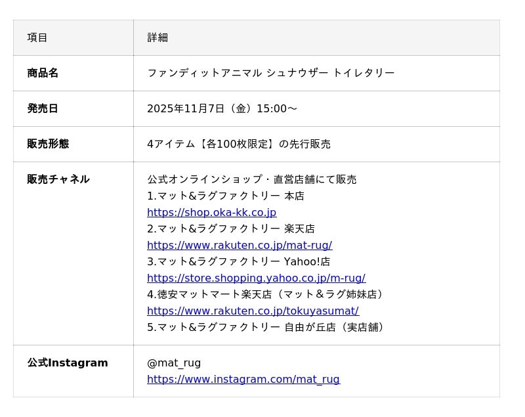Click the 徳安マットマート楽天店 line
Screen dimensions: 525x417
[x=266, y=295]
